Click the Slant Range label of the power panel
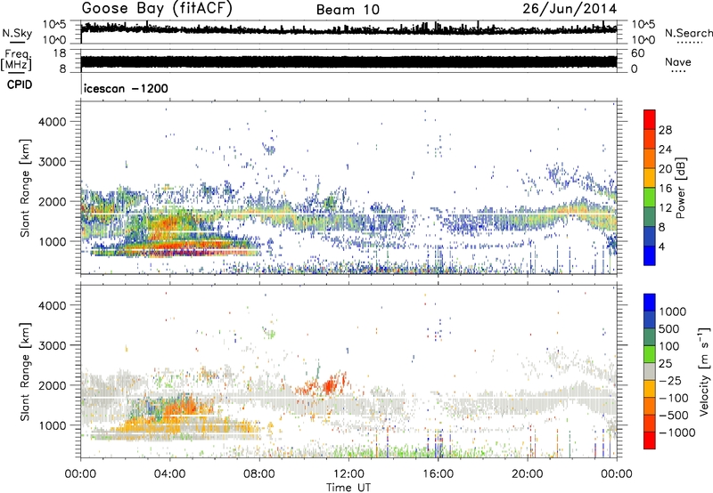 [25, 188]
